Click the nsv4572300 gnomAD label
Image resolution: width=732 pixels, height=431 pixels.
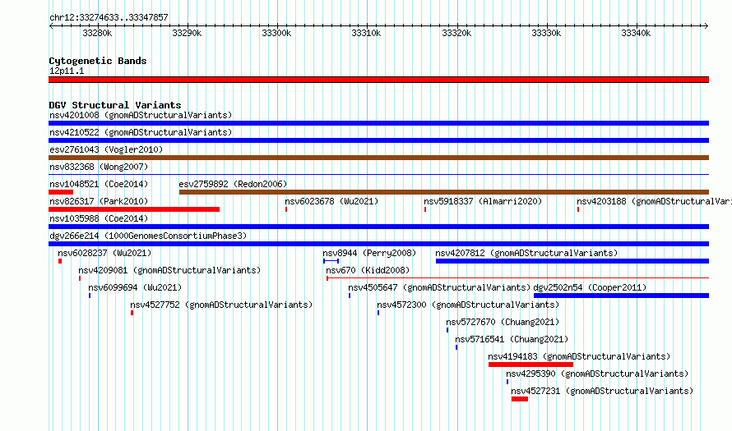coord(468,305)
